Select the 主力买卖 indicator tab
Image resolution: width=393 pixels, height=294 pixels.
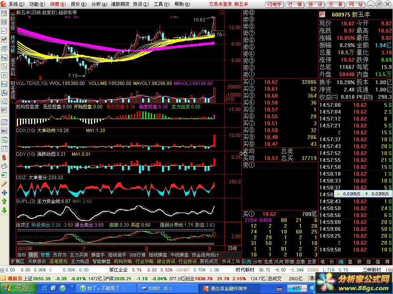[x=79, y=255]
